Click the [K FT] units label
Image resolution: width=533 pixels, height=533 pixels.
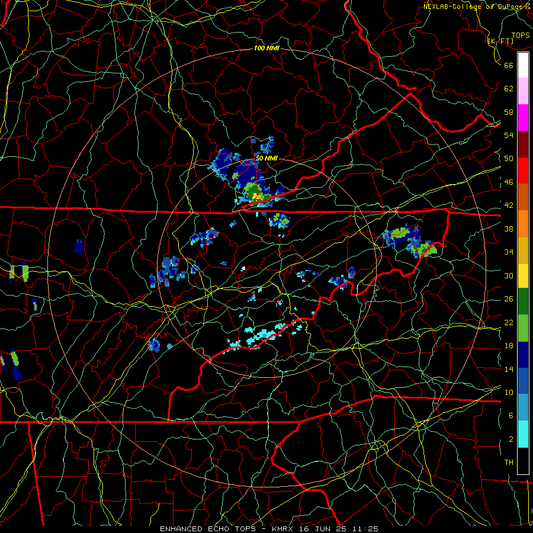pyautogui.click(x=500, y=41)
